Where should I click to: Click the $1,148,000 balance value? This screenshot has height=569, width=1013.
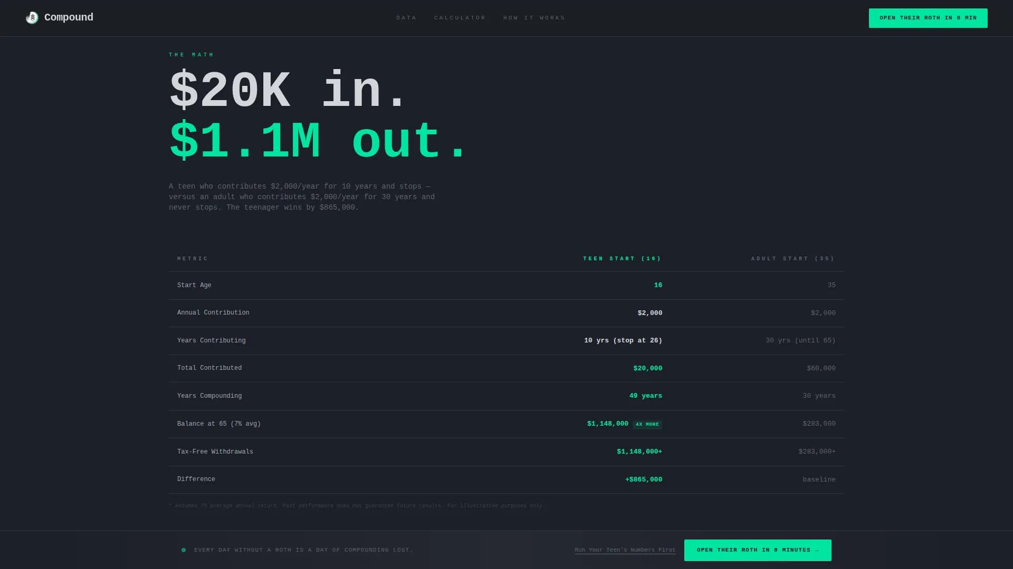click(x=608, y=424)
